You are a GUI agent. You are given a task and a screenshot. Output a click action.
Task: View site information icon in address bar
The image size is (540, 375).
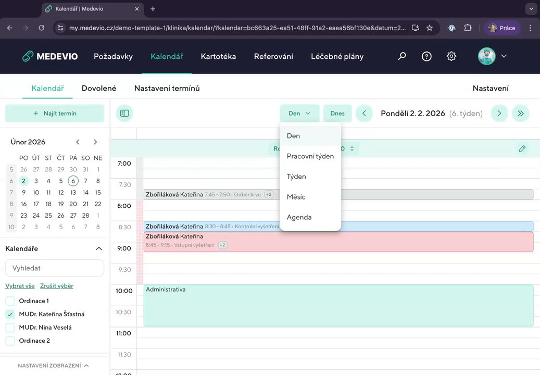point(60,28)
